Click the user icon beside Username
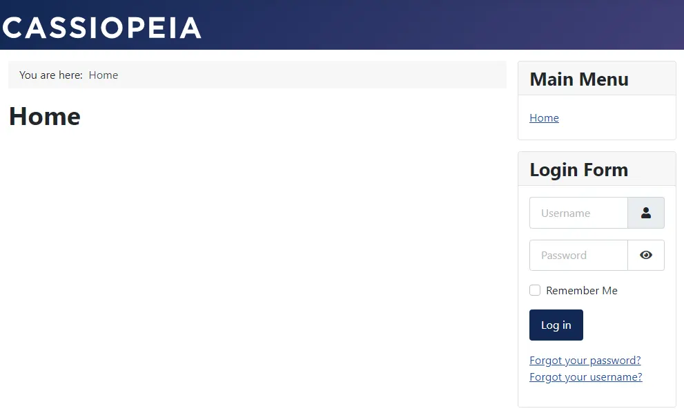The height and width of the screenshot is (420, 684). 646,213
